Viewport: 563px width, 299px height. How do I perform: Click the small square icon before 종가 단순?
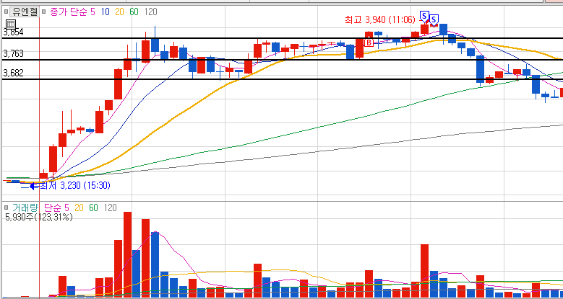(44, 12)
